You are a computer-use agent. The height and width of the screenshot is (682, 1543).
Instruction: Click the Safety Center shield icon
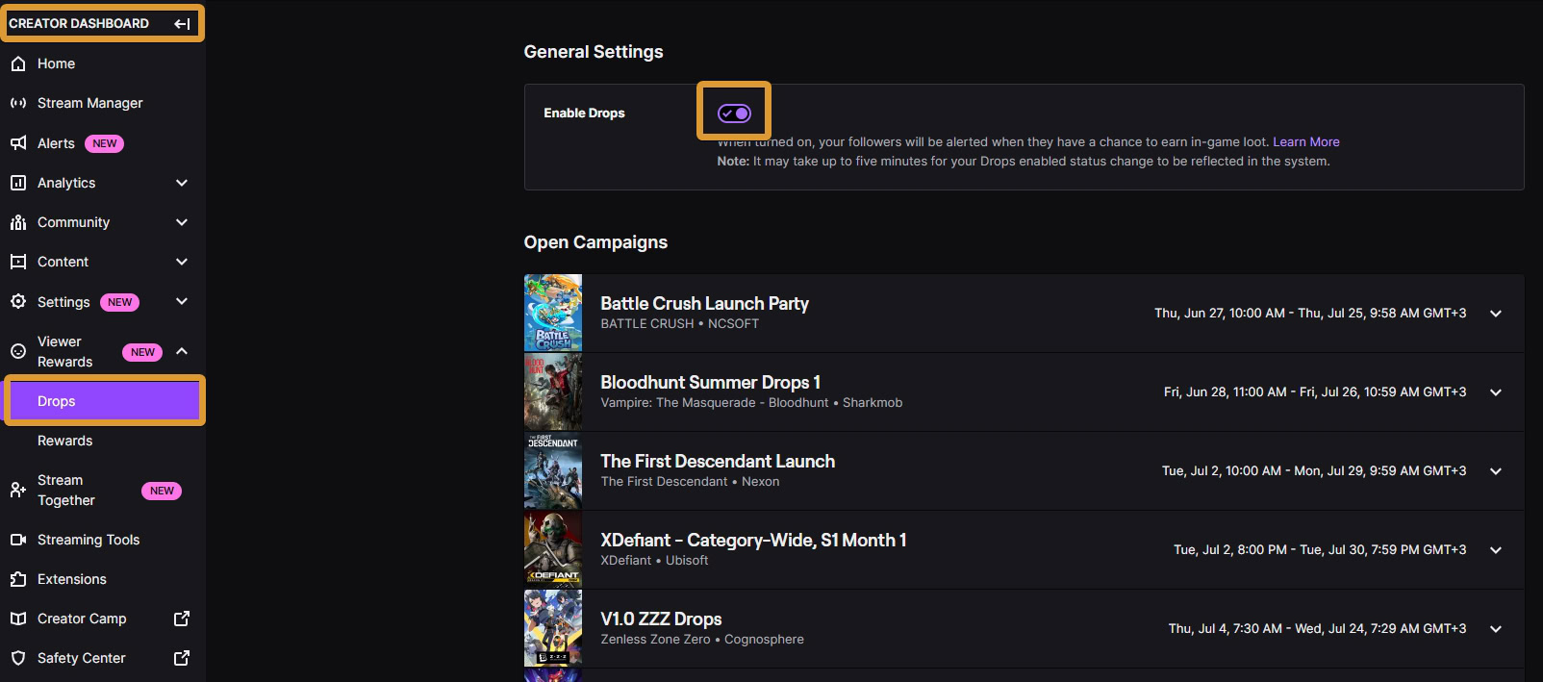(x=18, y=658)
